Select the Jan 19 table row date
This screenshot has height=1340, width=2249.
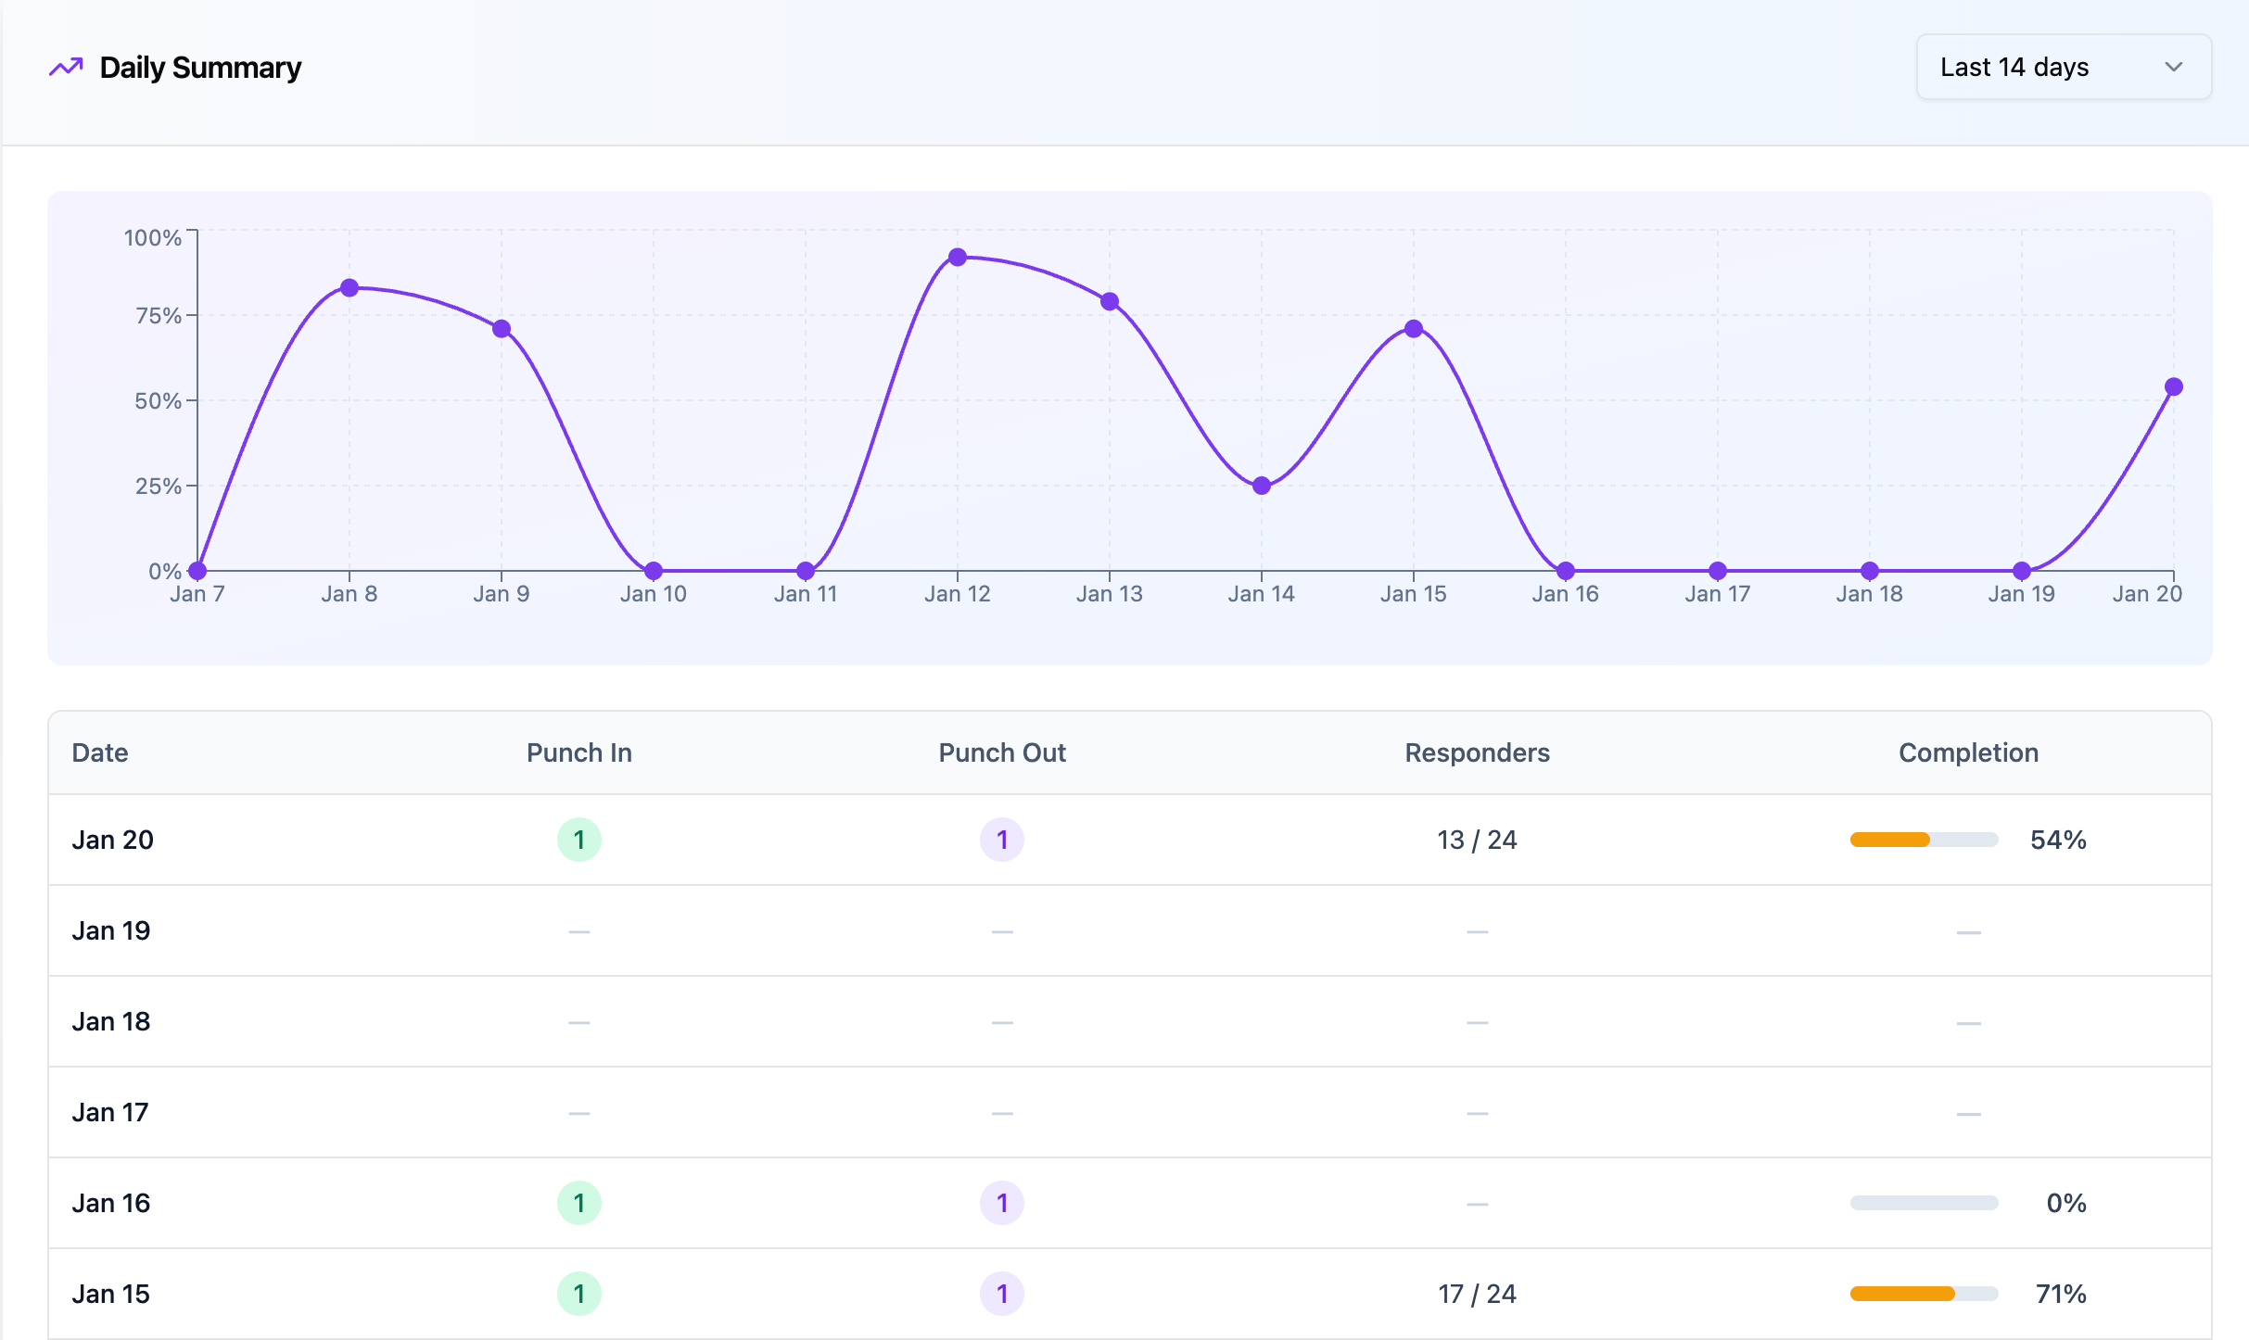(111, 930)
